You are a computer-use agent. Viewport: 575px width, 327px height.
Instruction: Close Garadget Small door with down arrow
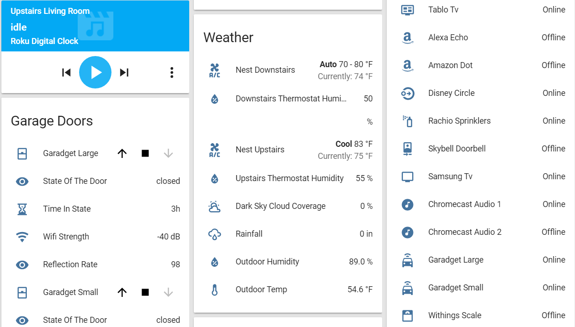168,292
